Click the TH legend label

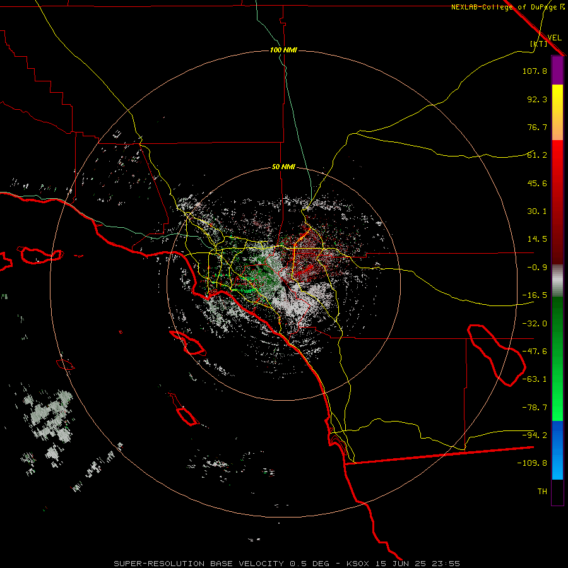[x=542, y=492]
